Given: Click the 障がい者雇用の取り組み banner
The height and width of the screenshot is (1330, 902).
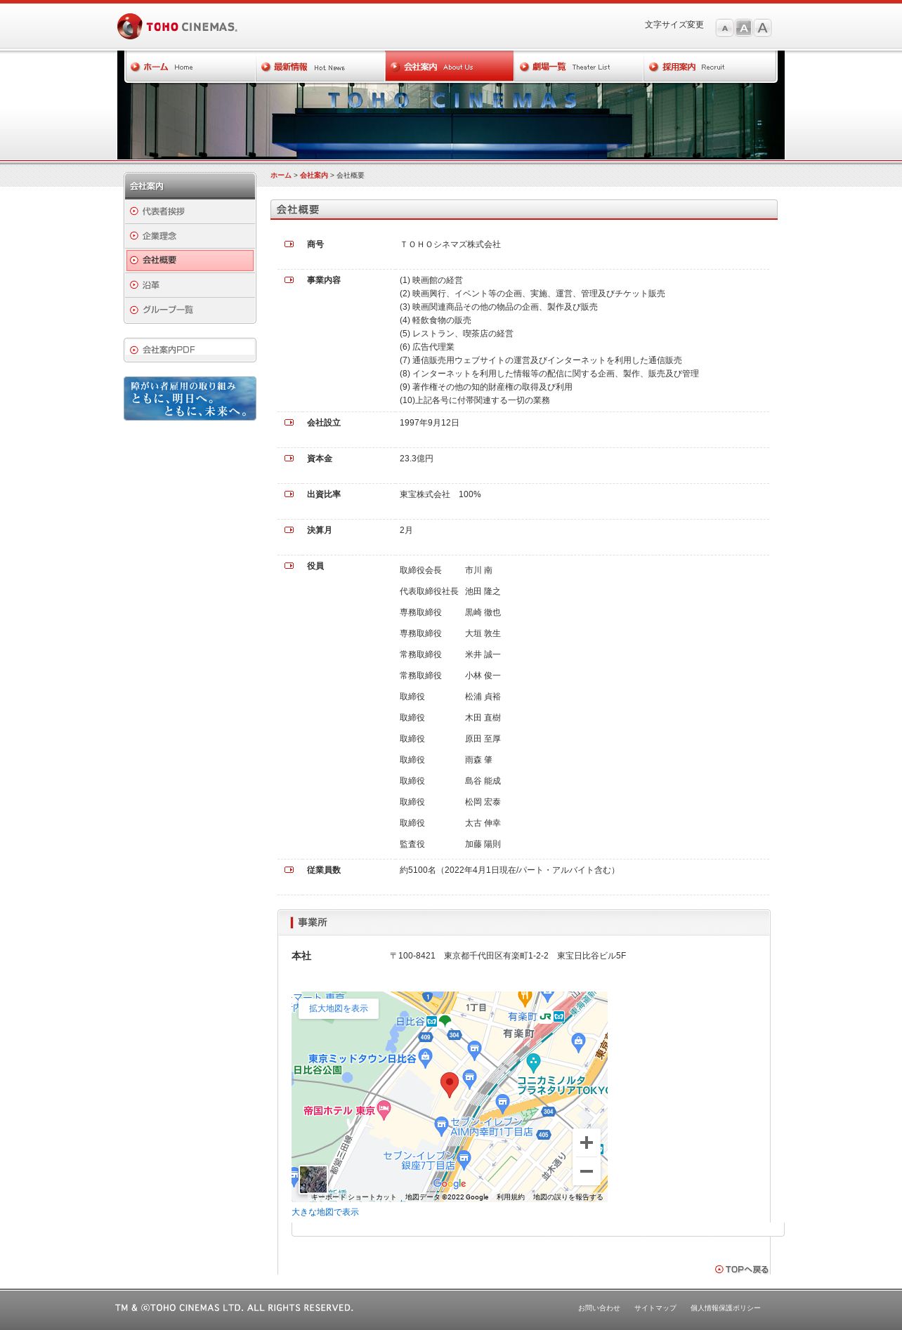Looking at the screenshot, I should pos(190,398).
